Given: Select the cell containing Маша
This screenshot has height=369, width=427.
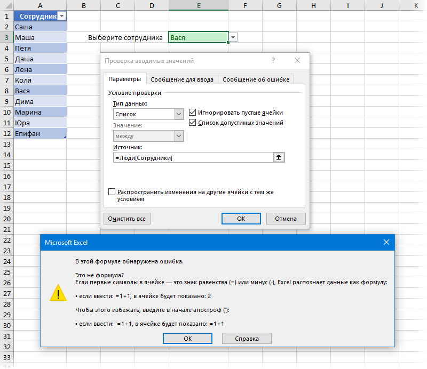Looking at the screenshot, I should tap(40, 37).
